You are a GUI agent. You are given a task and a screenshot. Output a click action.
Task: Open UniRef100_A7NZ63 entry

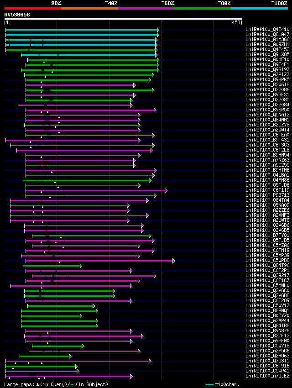pos(267,160)
